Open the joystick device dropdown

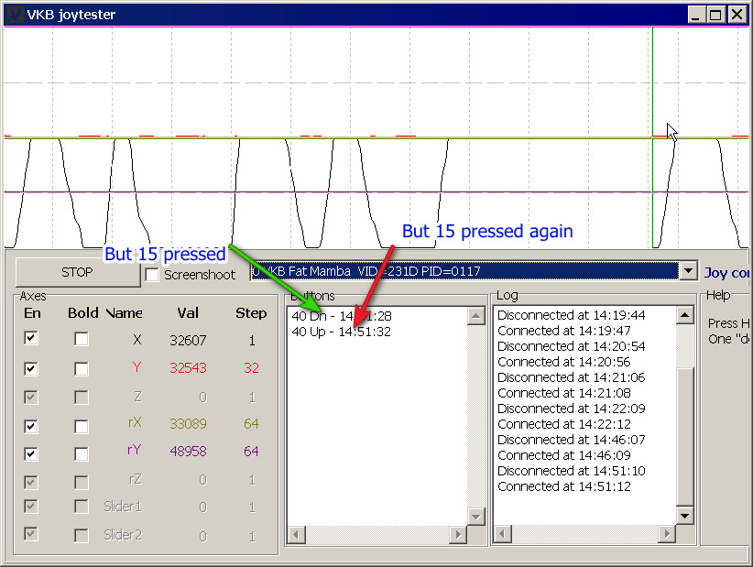pos(689,271)
